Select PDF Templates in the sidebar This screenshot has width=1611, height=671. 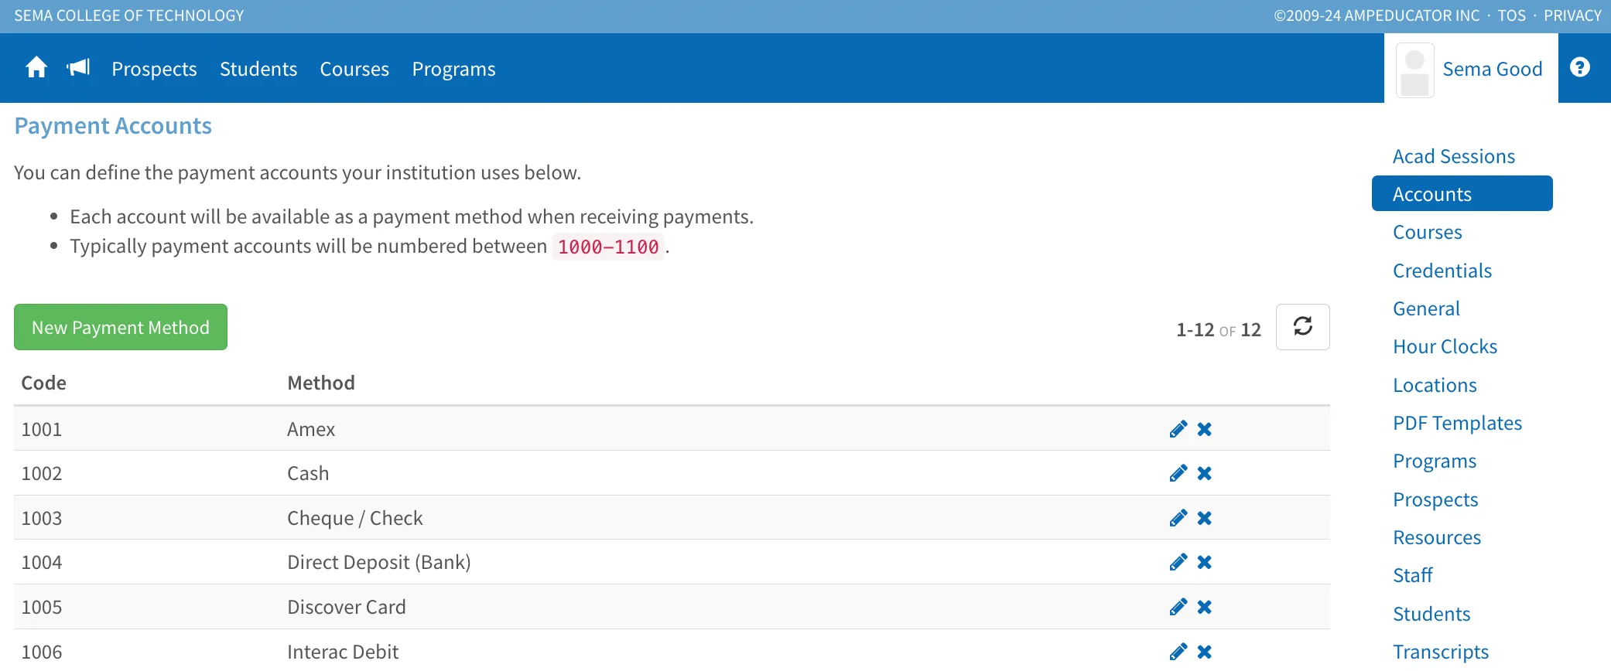tap(1457, 423)
